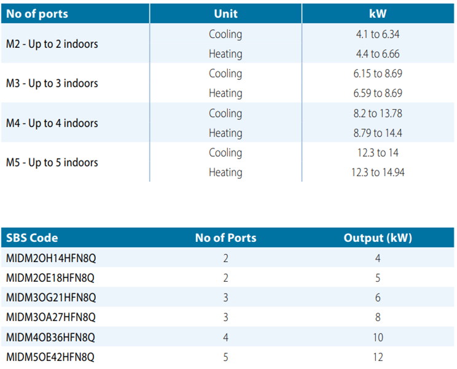Click the '12.3 to 14.94' heating value

[x=378, y=173]
